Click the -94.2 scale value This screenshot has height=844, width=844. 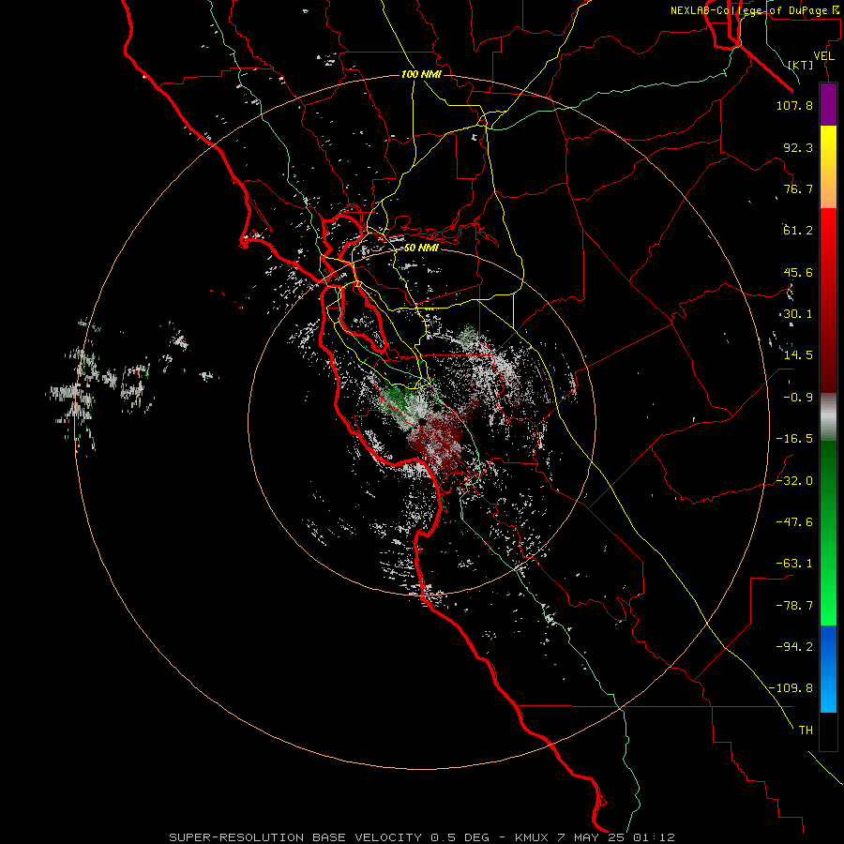point(794,646)
